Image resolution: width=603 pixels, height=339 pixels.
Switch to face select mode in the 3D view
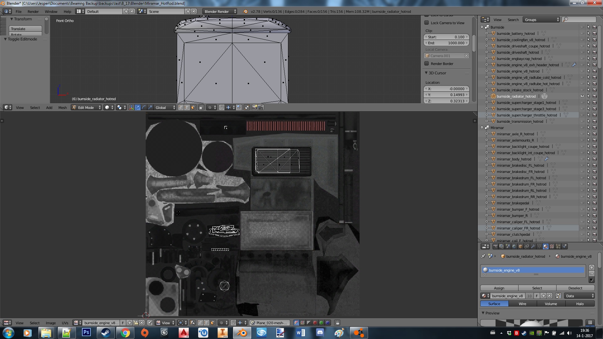193,107
